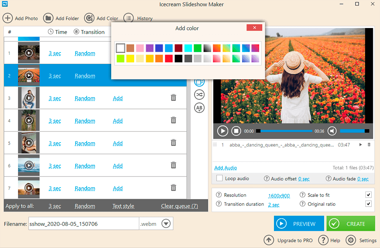The image size is (380, 248).
Task: Click the Add Photo icon
Action: pos(8,18)
